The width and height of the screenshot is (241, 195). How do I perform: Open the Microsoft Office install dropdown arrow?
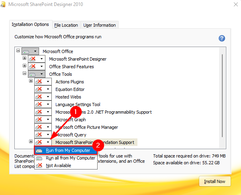pos(35,51)
